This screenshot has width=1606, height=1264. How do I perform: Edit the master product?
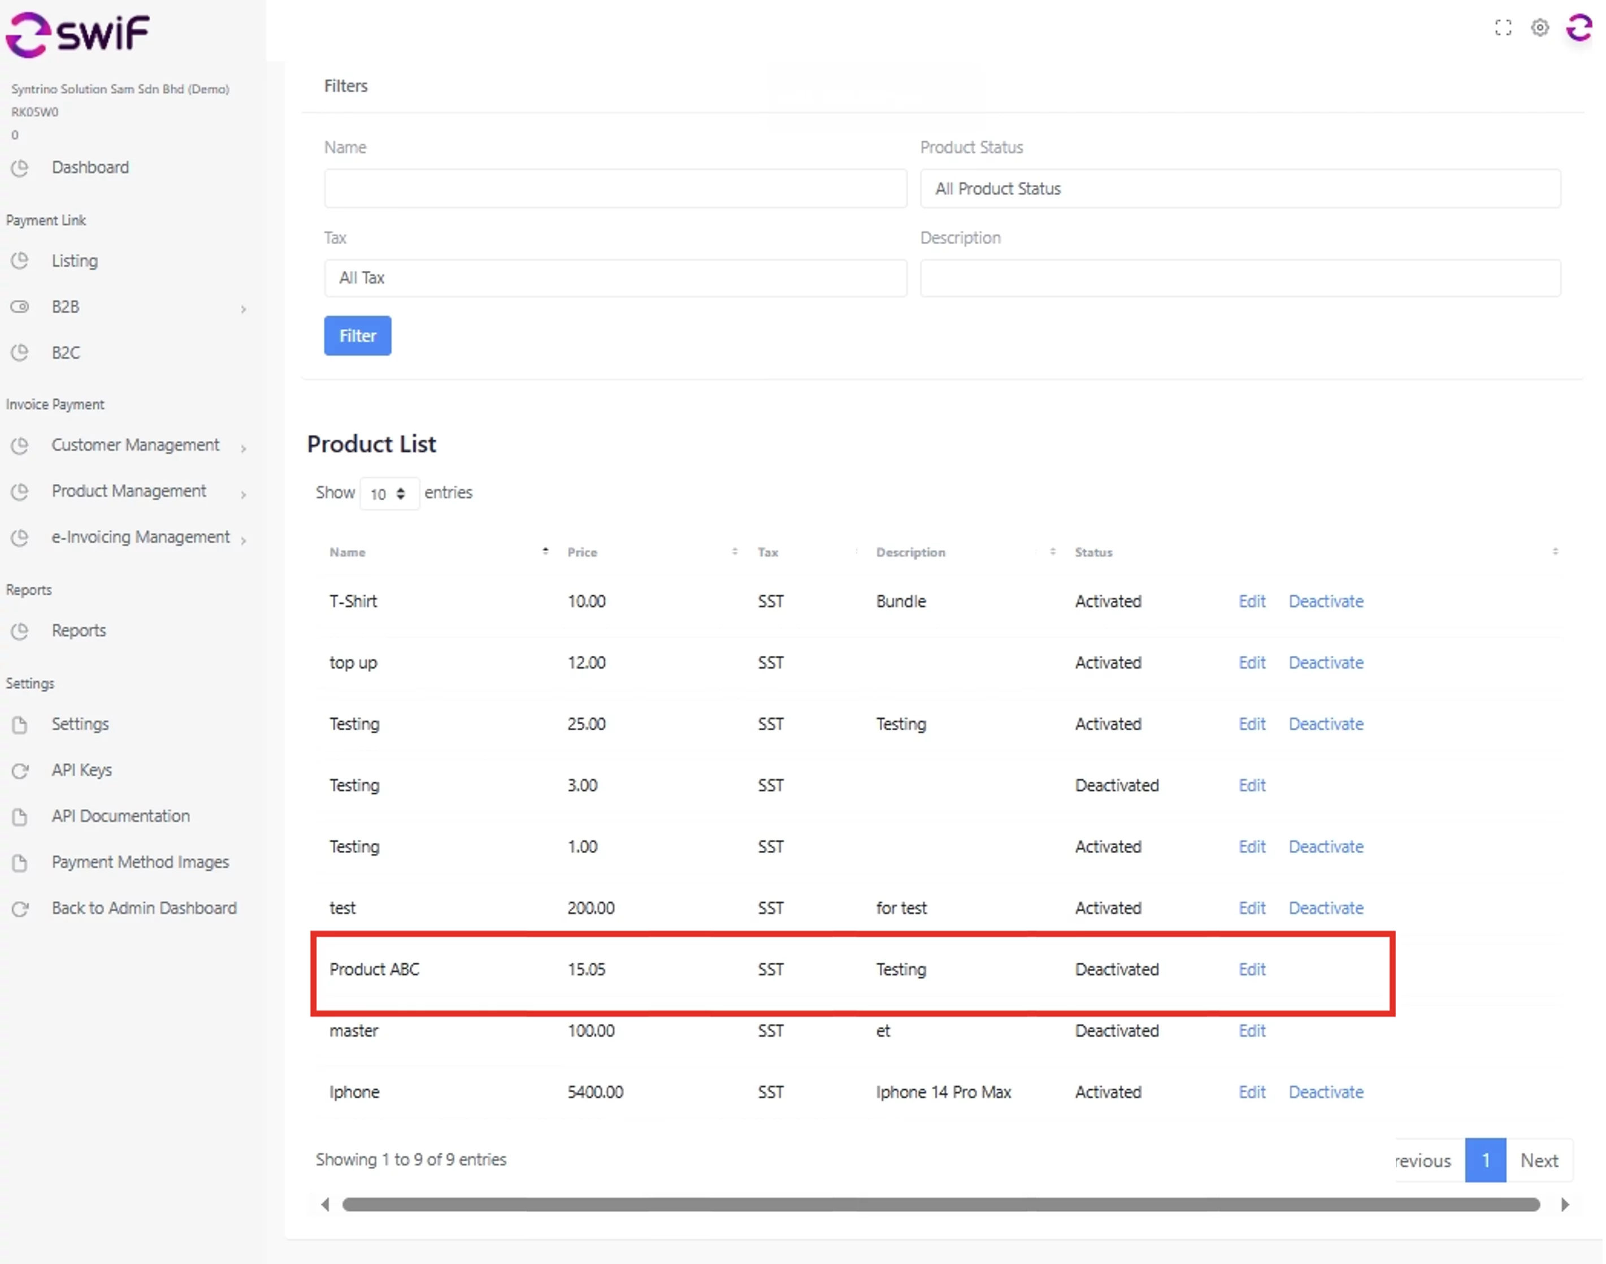click(x=1252, y=1031)
